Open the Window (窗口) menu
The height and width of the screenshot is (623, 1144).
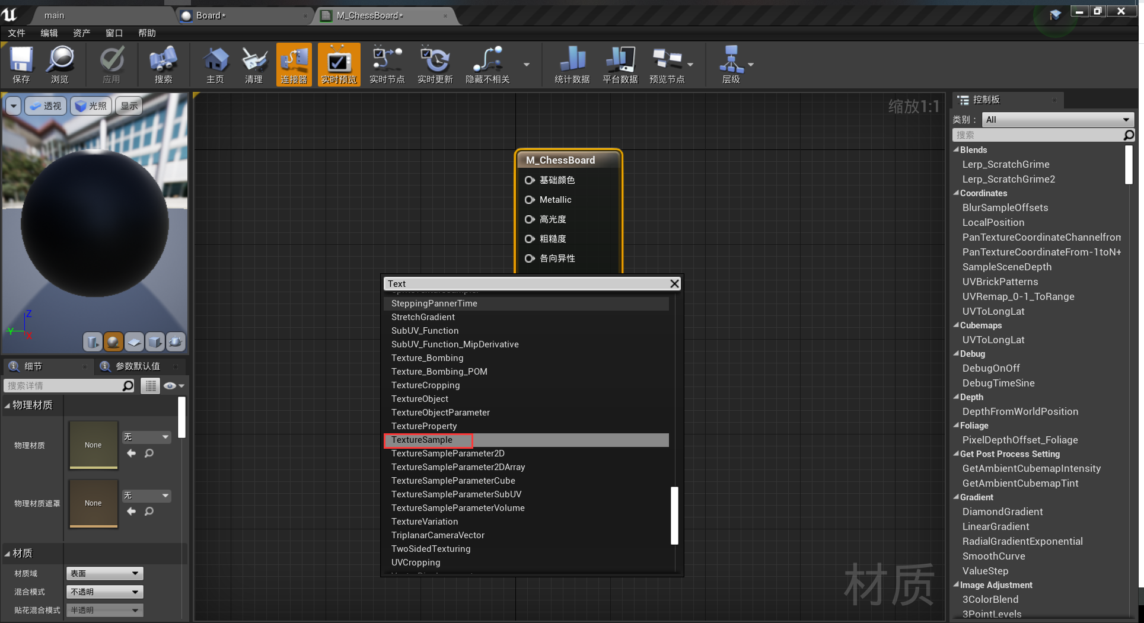click(x=114, y=33)
